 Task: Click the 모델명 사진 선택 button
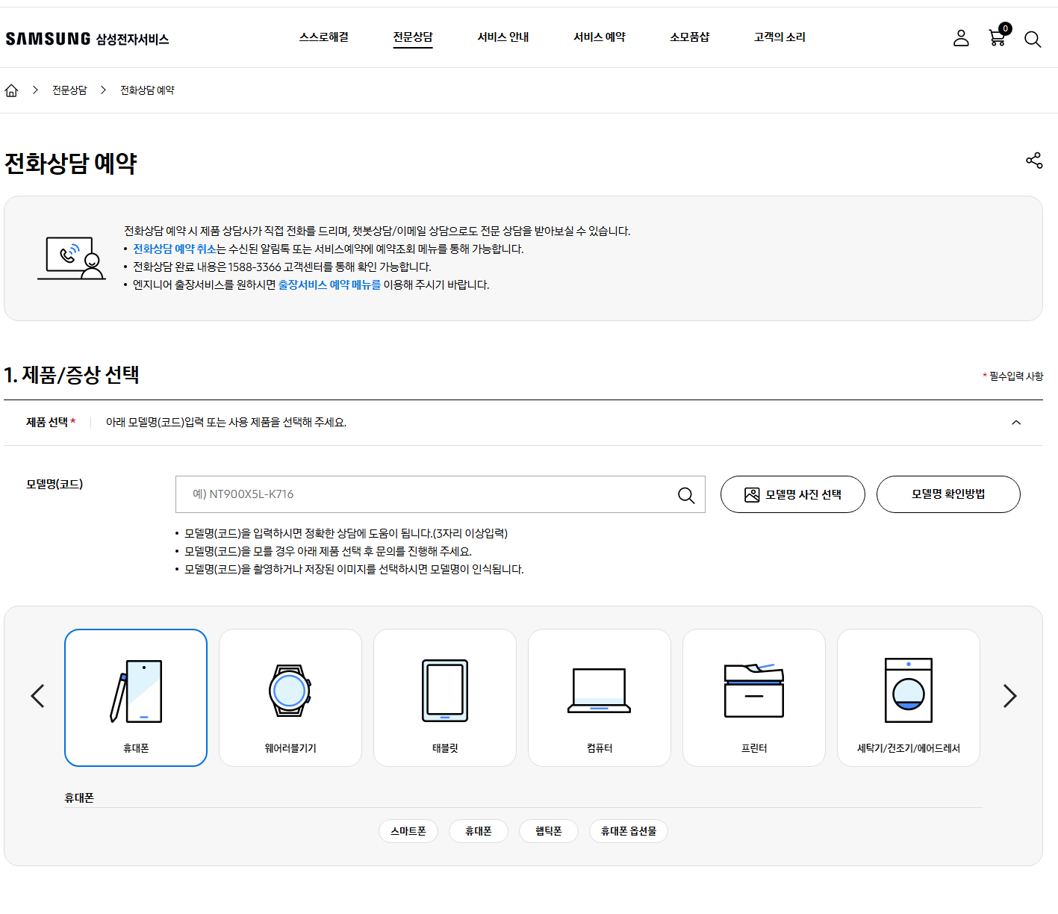(x=792, y=494)
